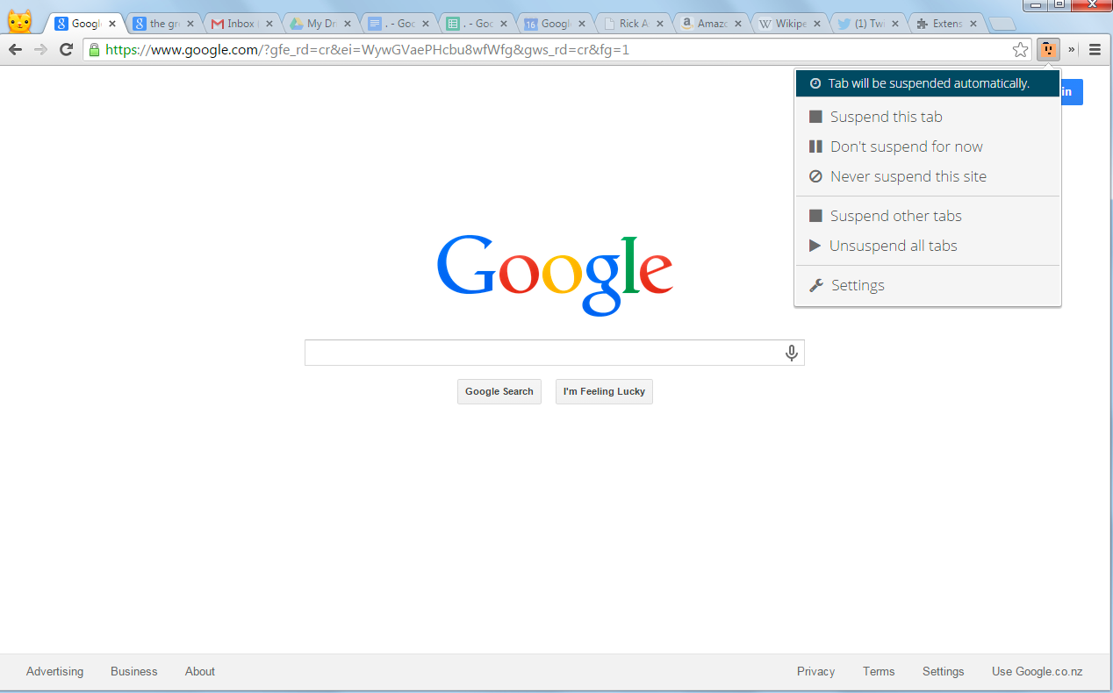Click the microphone voice search icon
Viewport: 1113px width, 693px height.
pos(791,353)
